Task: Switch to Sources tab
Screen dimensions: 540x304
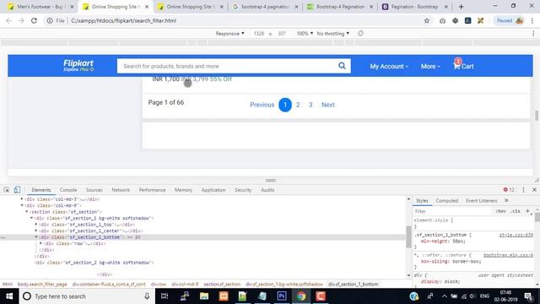Action: click(94, 190)
